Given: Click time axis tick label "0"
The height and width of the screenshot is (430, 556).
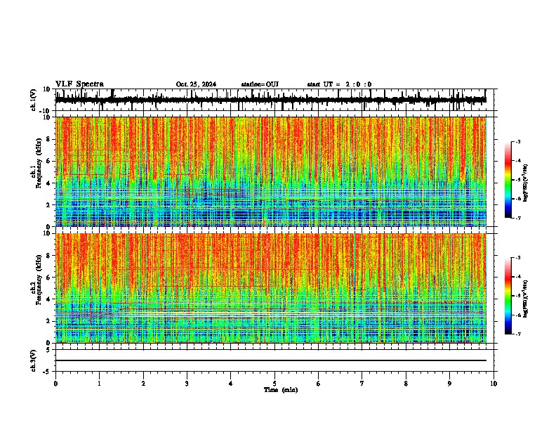Looking at the screenshot, I should click(x=55, y=384).
